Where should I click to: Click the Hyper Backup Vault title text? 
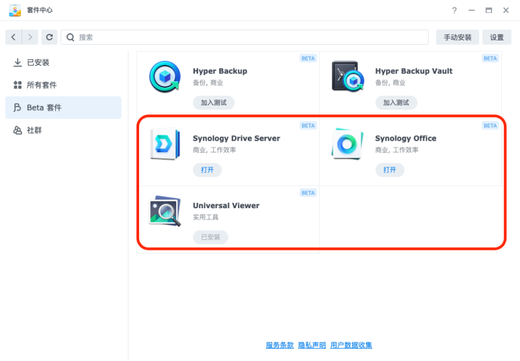pyautogui.click(x=414, y=71)
